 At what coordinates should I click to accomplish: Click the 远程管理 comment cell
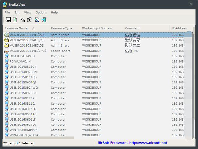pos(132,35)
